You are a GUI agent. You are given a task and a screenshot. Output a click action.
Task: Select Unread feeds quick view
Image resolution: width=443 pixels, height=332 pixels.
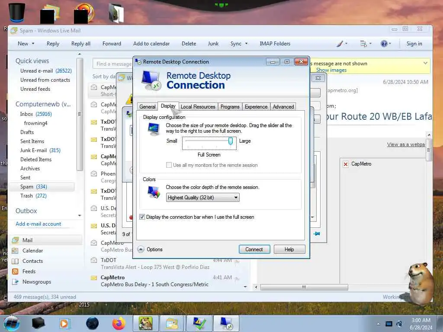click(35, 89)
